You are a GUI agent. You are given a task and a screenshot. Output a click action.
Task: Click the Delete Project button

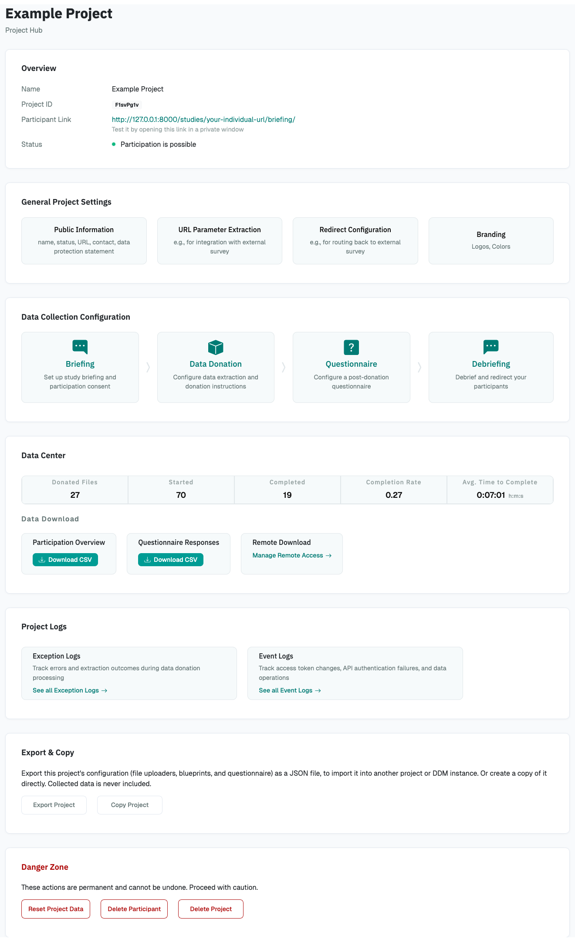[211, 909]
